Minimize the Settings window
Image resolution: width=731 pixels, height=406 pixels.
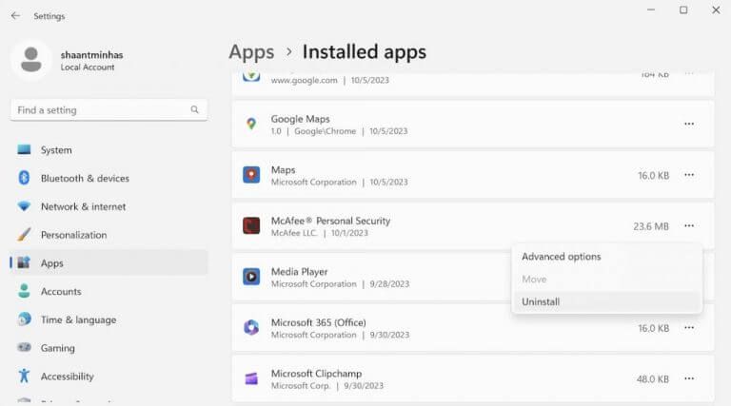[651, 10]
